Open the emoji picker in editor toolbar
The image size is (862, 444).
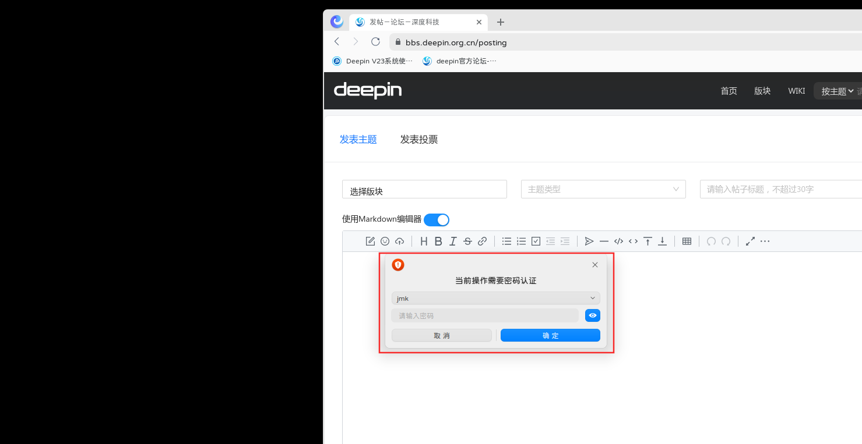(385, 241)
